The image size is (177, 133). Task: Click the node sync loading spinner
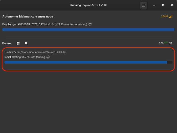pyautogui.click(x=90, y=24)
